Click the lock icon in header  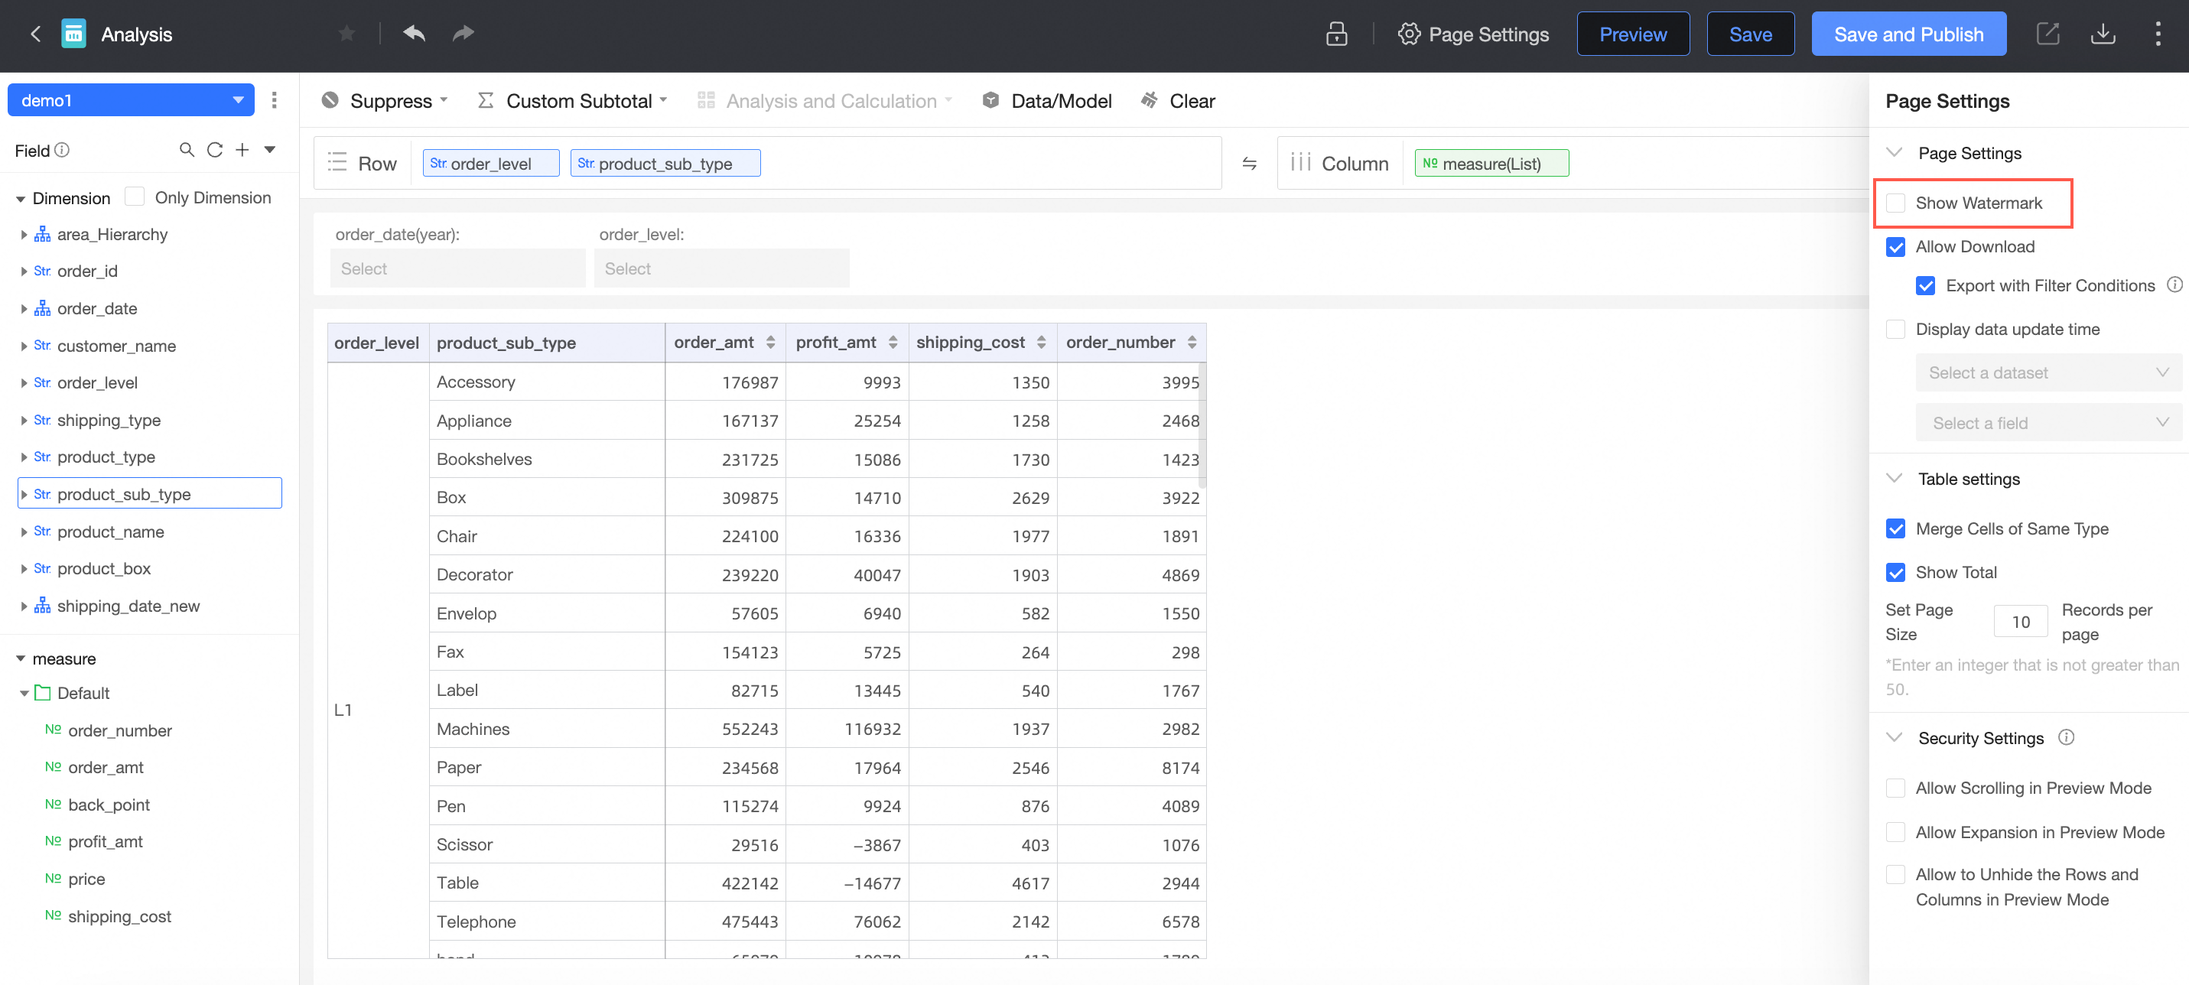tap(1336, 34)
